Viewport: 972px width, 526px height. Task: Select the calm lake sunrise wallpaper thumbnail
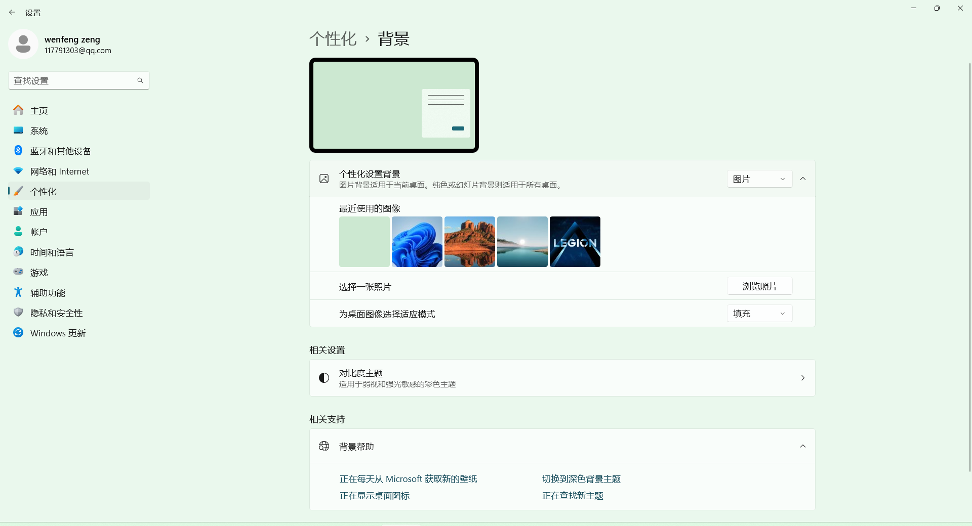(522, 242)
